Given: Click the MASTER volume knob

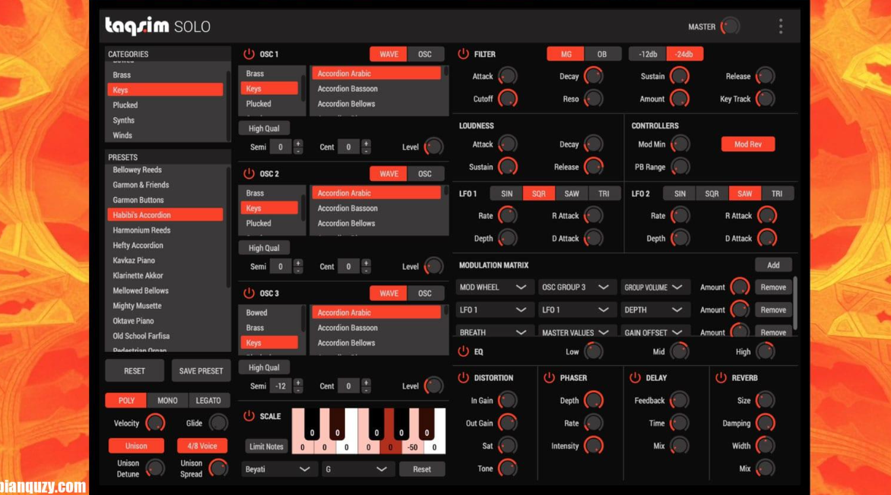Looking at the screenshot, I should pos(730,26).
